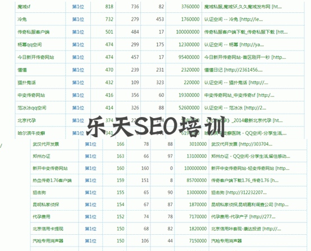Click the value 1870000
The width and height of the screenshot is (311, 251).
[198, 204]
